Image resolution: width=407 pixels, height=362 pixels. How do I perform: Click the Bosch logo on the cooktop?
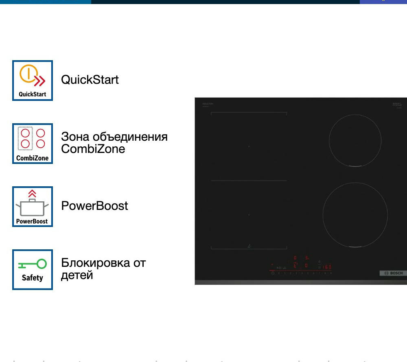(393, 273)
